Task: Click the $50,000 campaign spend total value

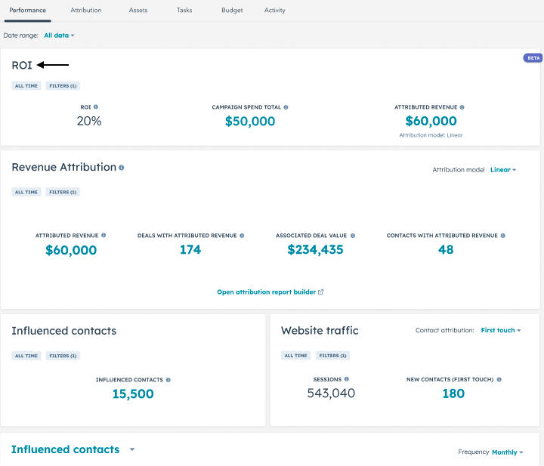Action: pos(250,121)
